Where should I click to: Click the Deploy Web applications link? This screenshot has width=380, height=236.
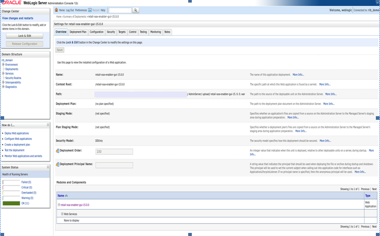(x=16, y=133)
